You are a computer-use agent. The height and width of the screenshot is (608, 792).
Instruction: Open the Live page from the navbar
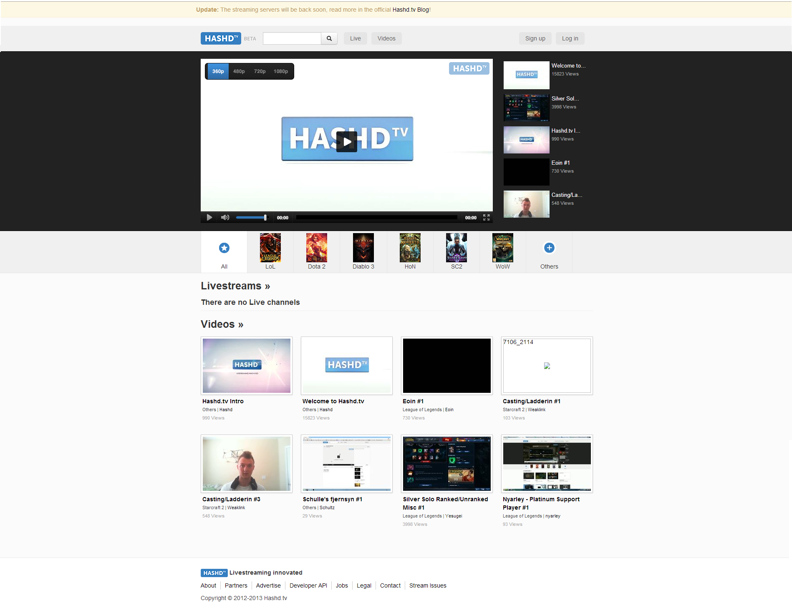pos(355,38)
